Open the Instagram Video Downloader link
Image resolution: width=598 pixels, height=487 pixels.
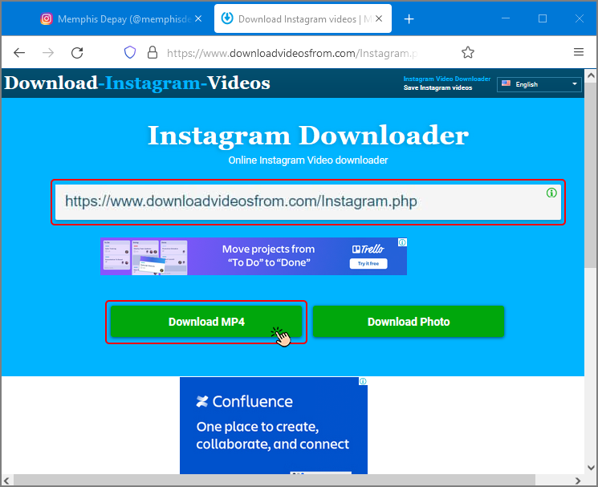447,79
